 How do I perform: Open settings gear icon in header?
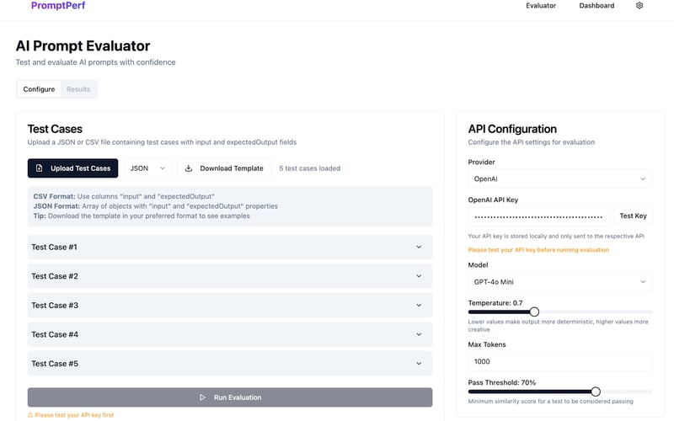pyautogui.click(x=639, y=6)
